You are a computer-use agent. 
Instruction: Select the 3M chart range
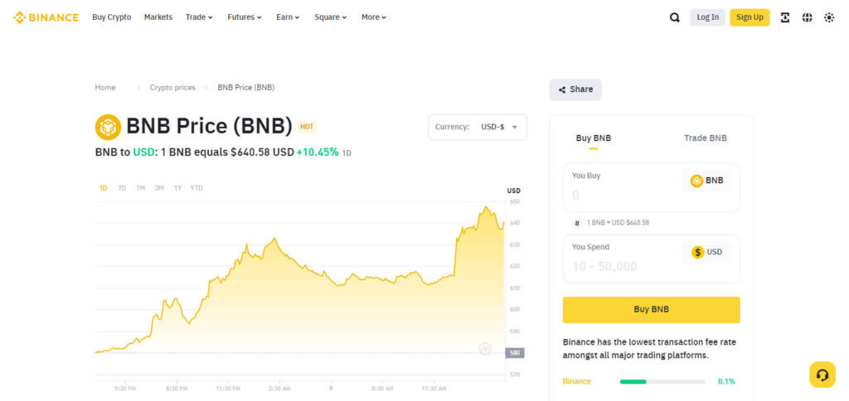[x=159, y=188]
